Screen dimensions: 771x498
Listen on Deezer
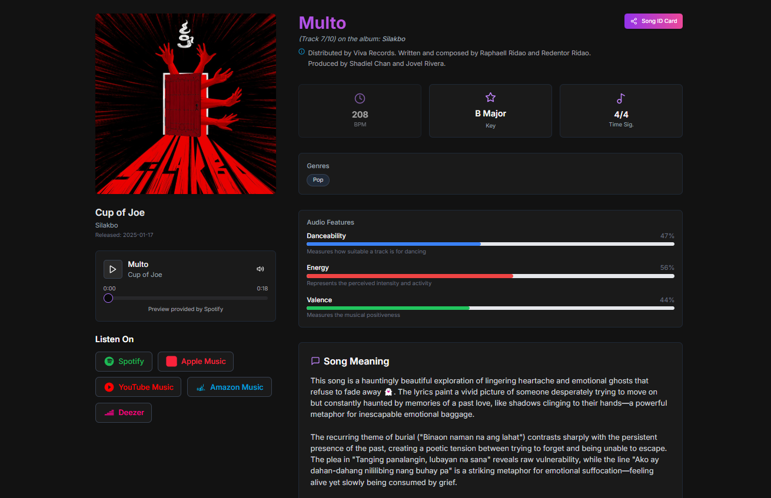point(124,413)
